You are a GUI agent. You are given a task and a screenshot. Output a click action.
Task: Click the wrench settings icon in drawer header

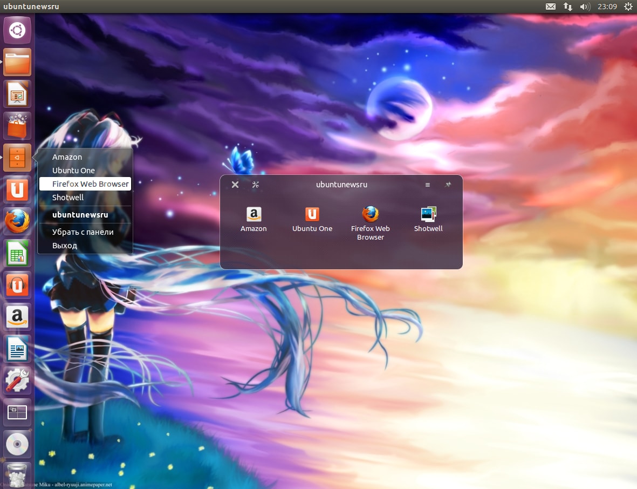(256, 185)
